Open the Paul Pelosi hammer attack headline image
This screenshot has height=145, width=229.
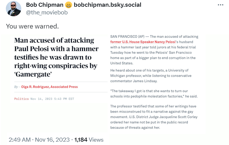(56, 57)
